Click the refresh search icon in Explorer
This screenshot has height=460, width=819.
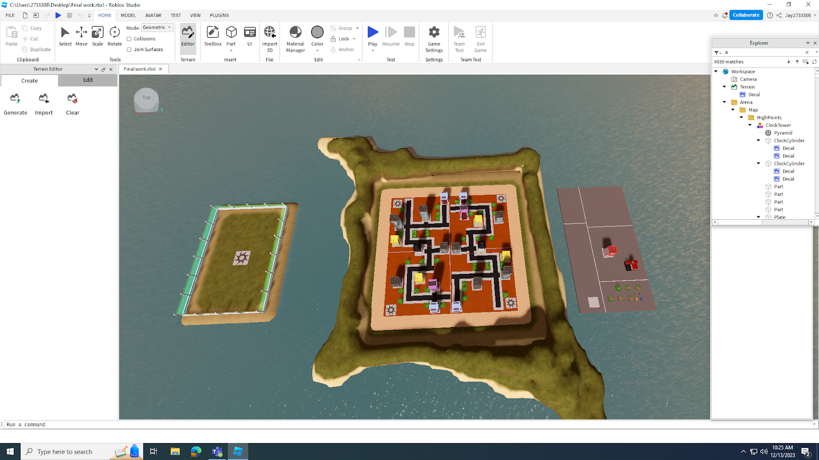pyautogui.click(x=814, y=62)
